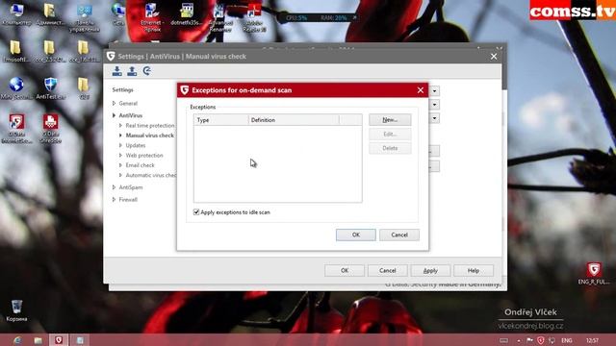This screenshot has width=616, height=346.
Task: Select AntiVirus in the settings tree
Action: pos(131,115)
